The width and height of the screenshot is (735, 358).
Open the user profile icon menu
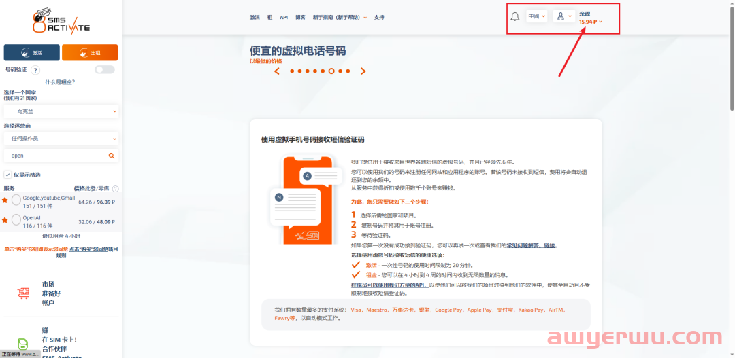click(563, 16)
